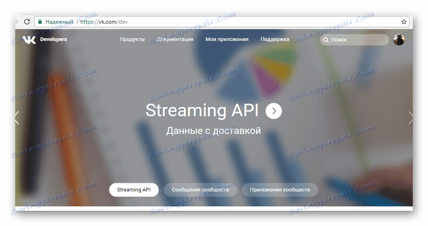
Task: Click the Streaming API headline
Action: (202, 110)
